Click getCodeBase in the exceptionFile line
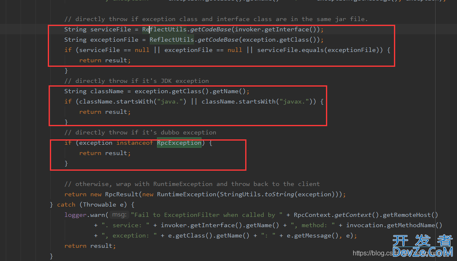Screen dimensions: 457x261 (x=218, y=40)
